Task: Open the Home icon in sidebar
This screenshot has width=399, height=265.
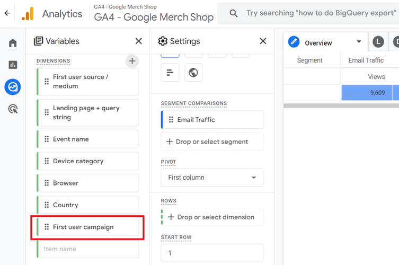Action: (x=13, y=43)
